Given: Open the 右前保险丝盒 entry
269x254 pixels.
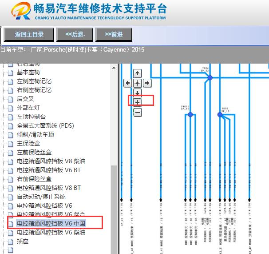Looking at the screenshot, I should [34, 179].
